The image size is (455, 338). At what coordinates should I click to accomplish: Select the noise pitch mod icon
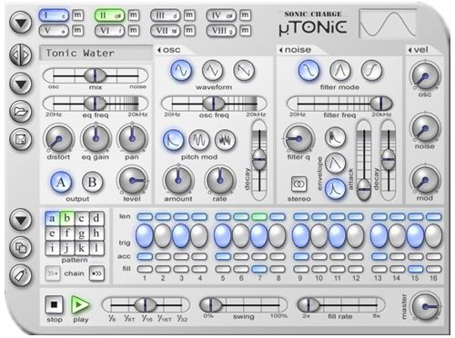point(225,140)
